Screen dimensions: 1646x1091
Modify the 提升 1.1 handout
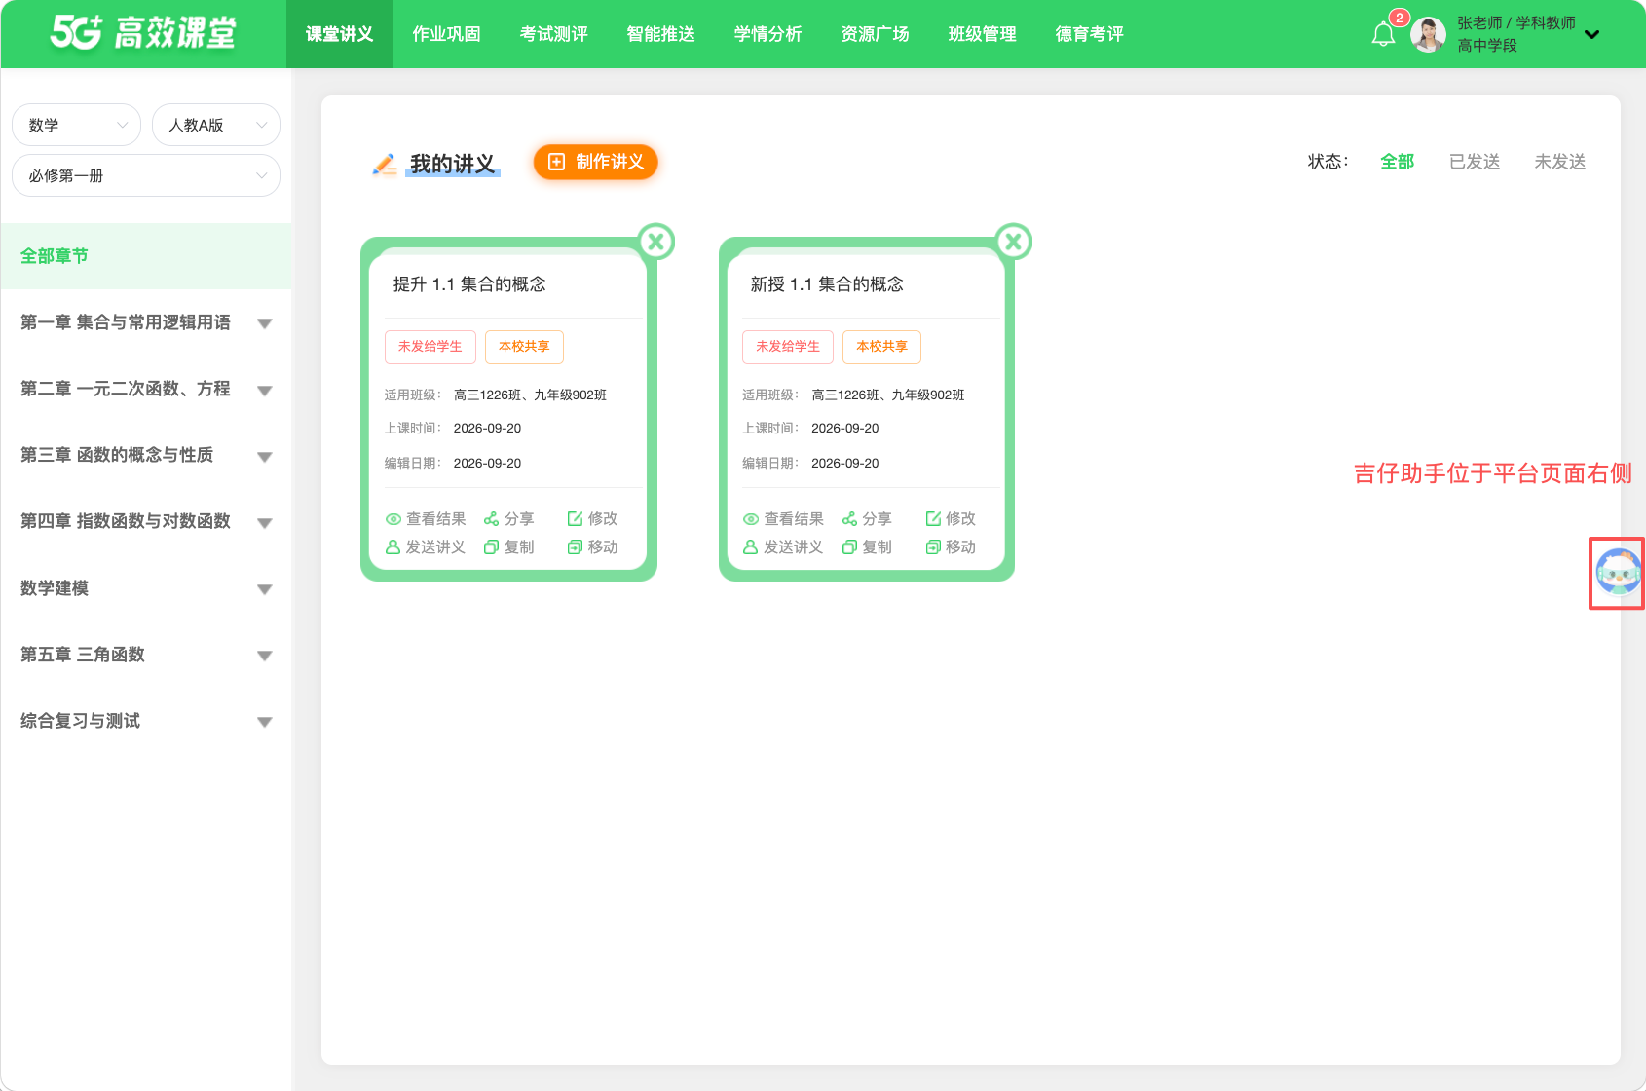(x=593, y=519)
